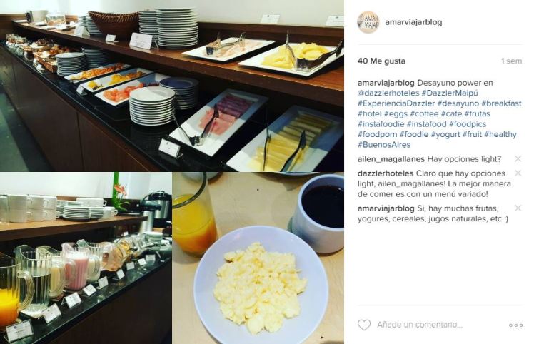Click the scrambled eggs photo
The width and height of the screenshot is (534, 344).
pos(258,258)
